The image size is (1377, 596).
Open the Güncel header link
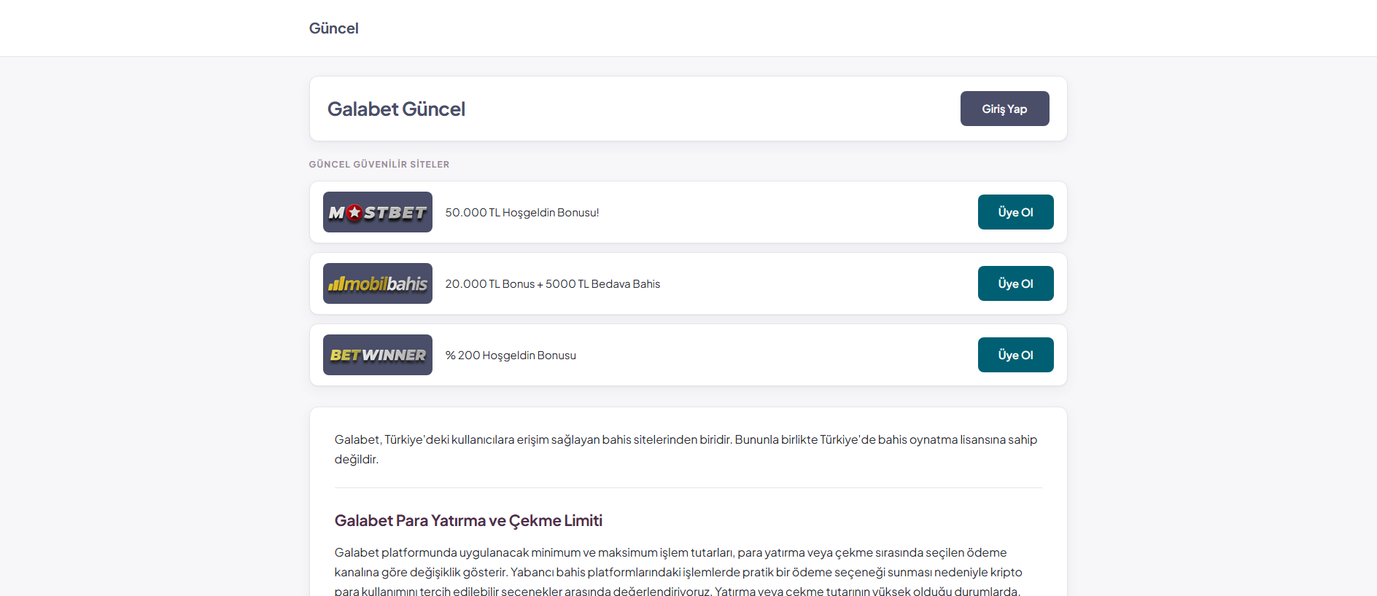click(333, 28)
